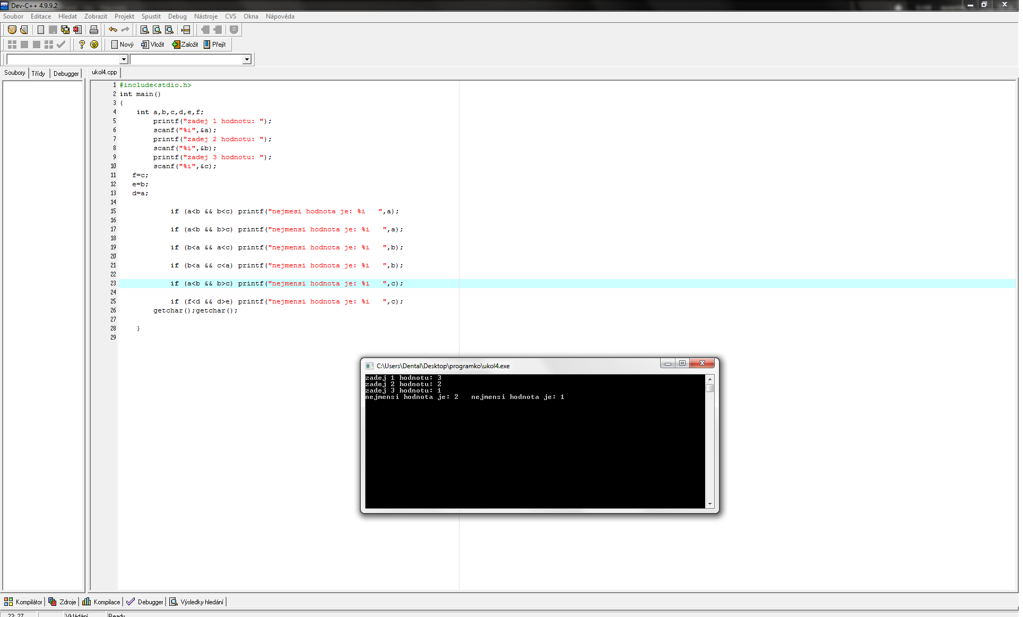Open the Kompilátor bottom tab
The image size is (1023, 617).
click(x=23, y=602)
